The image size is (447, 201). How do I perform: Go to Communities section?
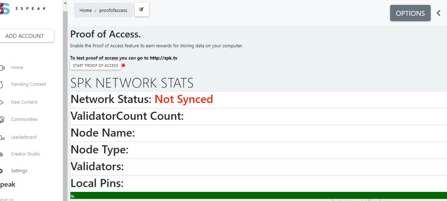tap(24, 119)
